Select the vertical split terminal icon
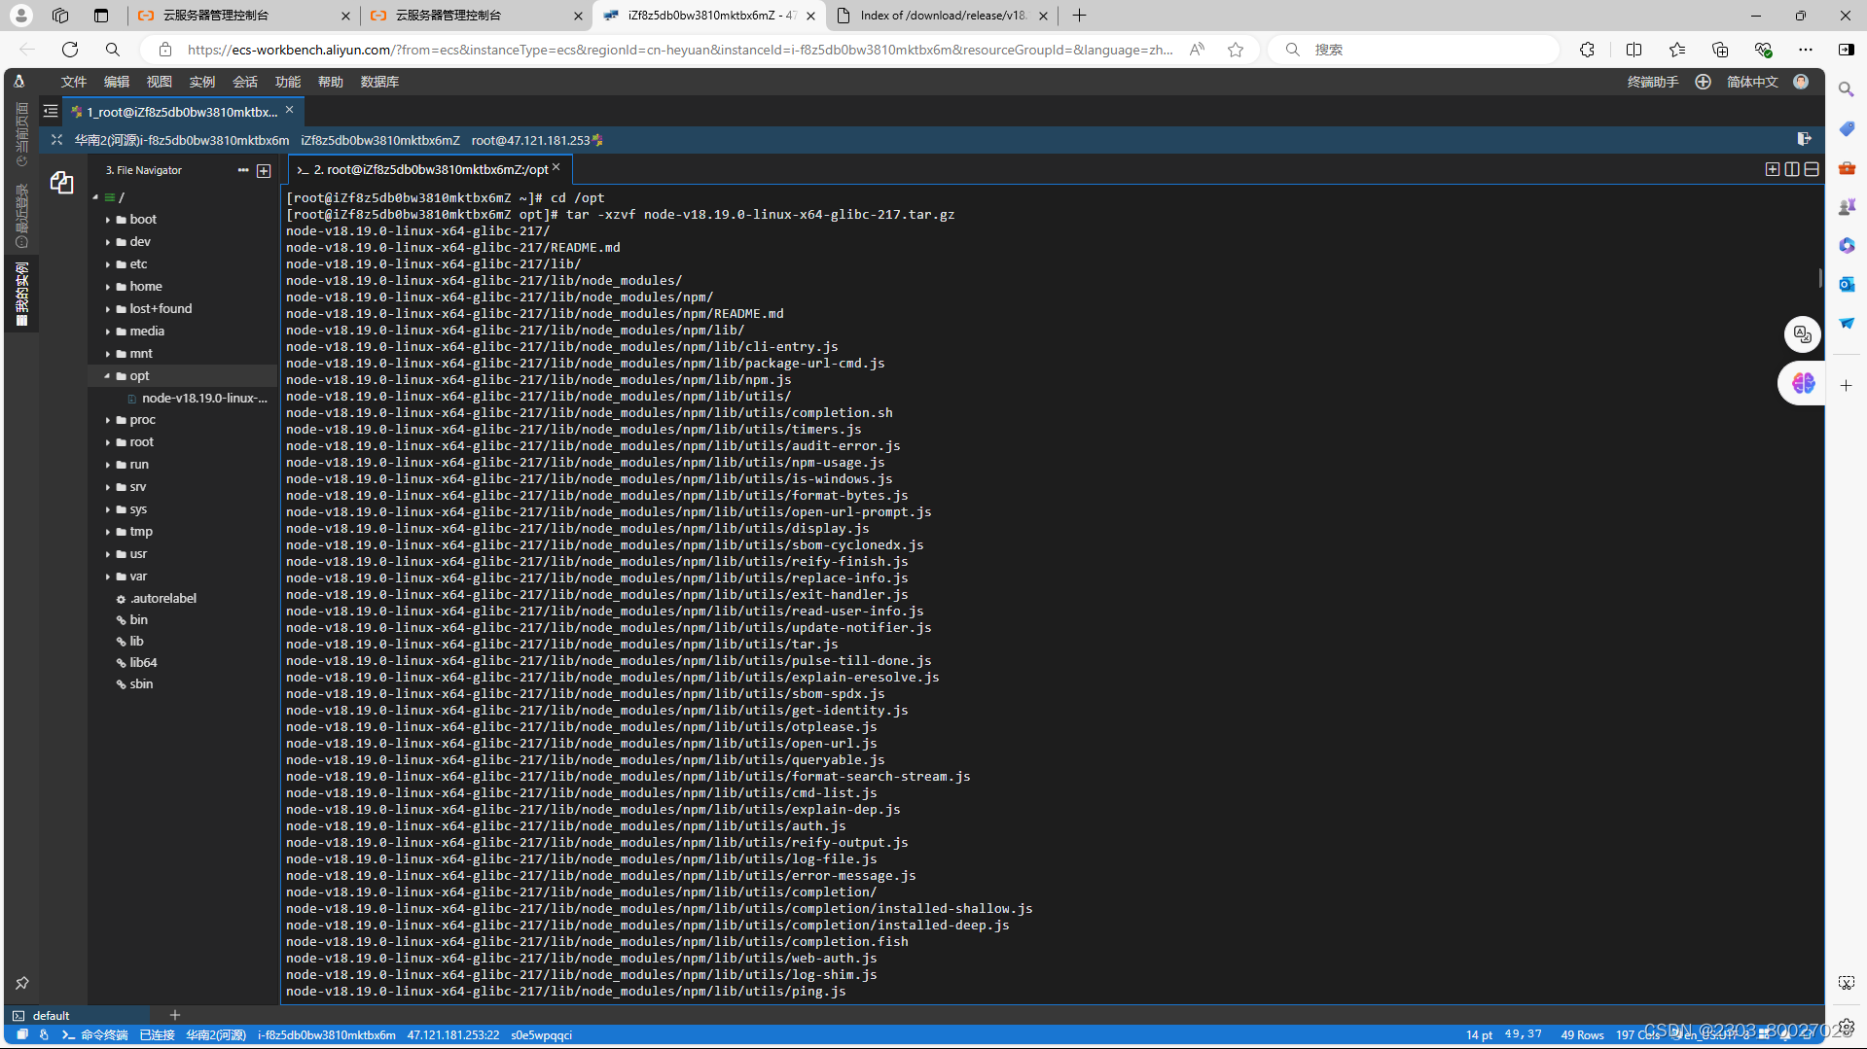The height and width of the screenshot is (1049, 1867). tap(1792, 169)
